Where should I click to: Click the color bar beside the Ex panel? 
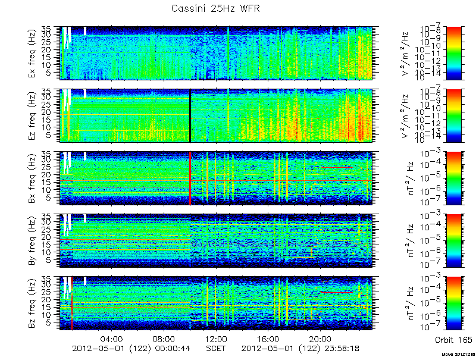pos(454,53)
